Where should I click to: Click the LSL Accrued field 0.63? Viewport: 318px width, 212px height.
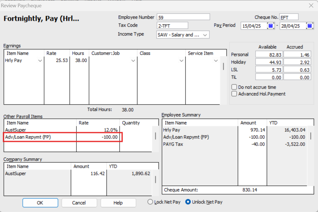pyautogui.click(x=297, y=70)
